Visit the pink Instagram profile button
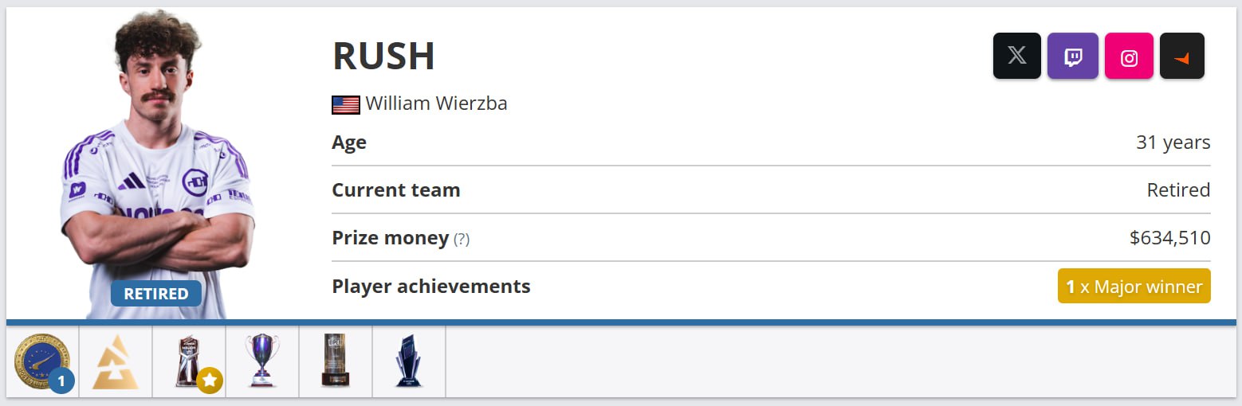 click(1129, 56)
